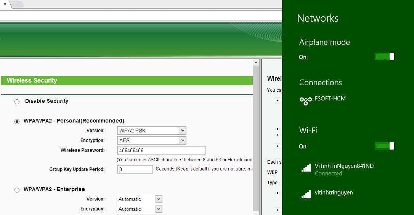The height and width of the screenshot is (215, 414).
Task: Click the Wireless Password label
Action: (82, 150)
